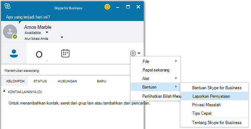
Task: Open Bantuan Skype for Business
Action: [x=214, y=88]
